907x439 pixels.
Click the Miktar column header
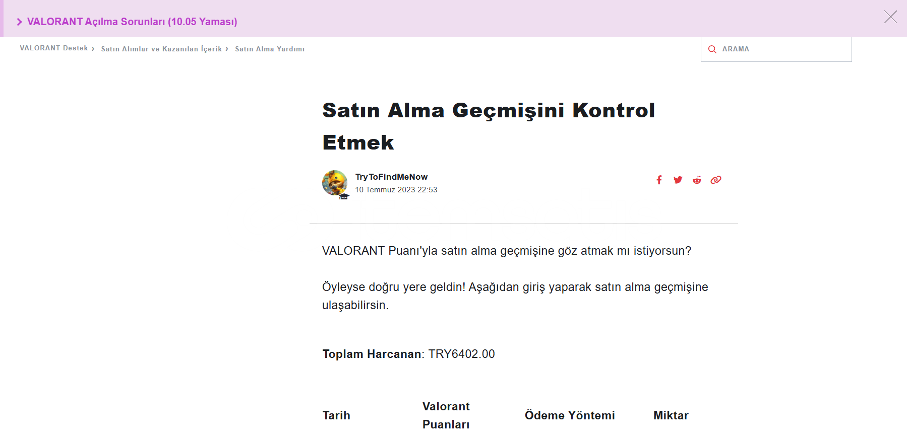pos(671,415)
